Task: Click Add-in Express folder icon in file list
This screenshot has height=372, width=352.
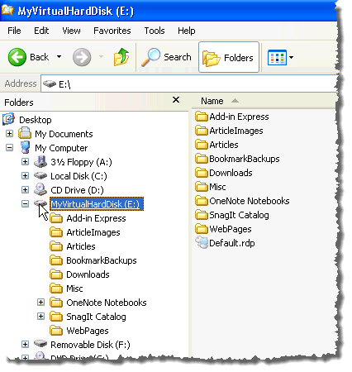Action: [x=202, y=117]
